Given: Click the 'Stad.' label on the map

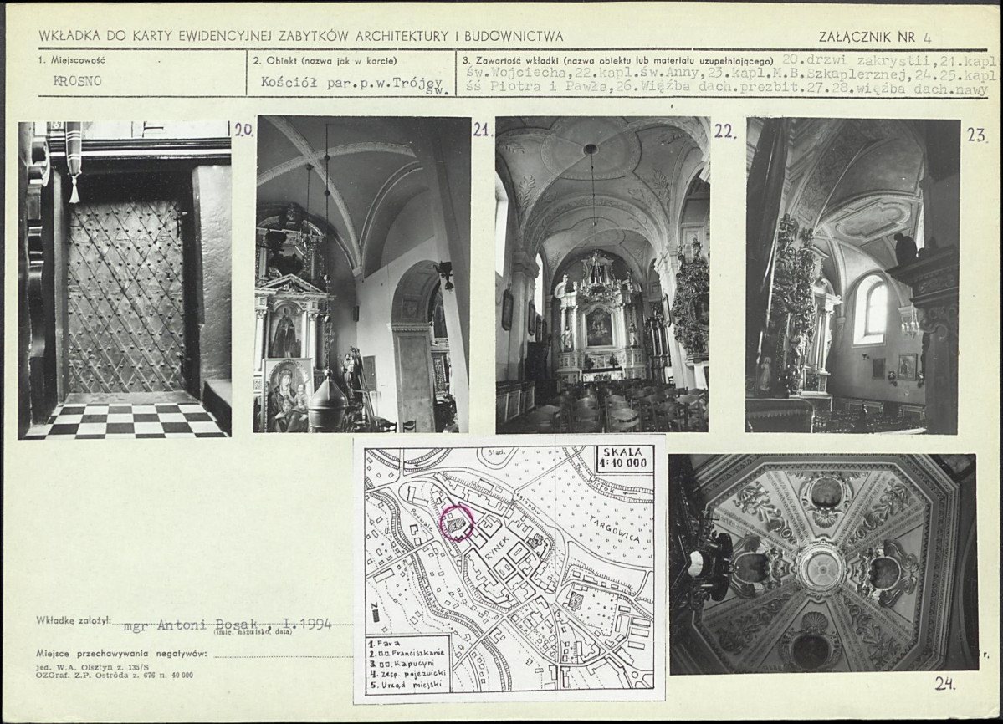Looking at the screenshot, I should point(496,452).
